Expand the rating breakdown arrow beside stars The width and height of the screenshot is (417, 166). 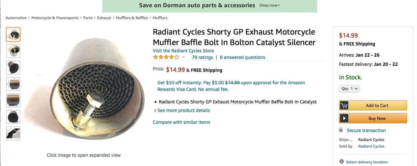(x=184, y=57)
